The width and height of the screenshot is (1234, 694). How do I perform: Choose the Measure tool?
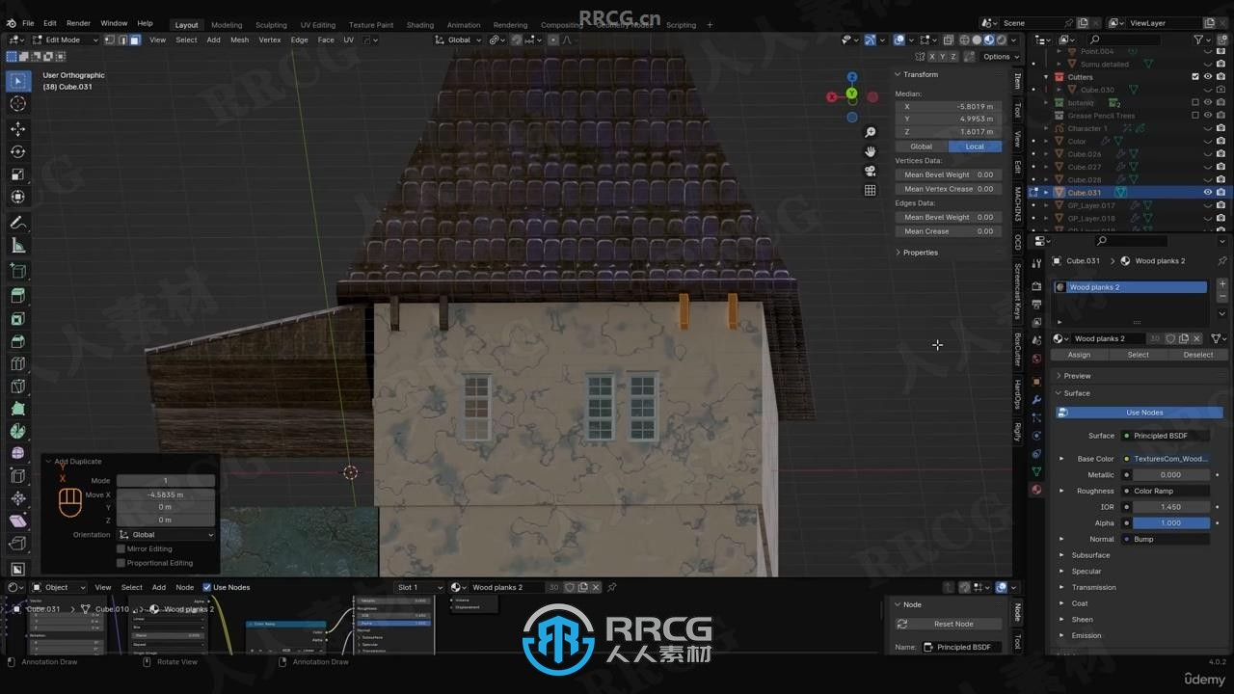pos(18,246)
